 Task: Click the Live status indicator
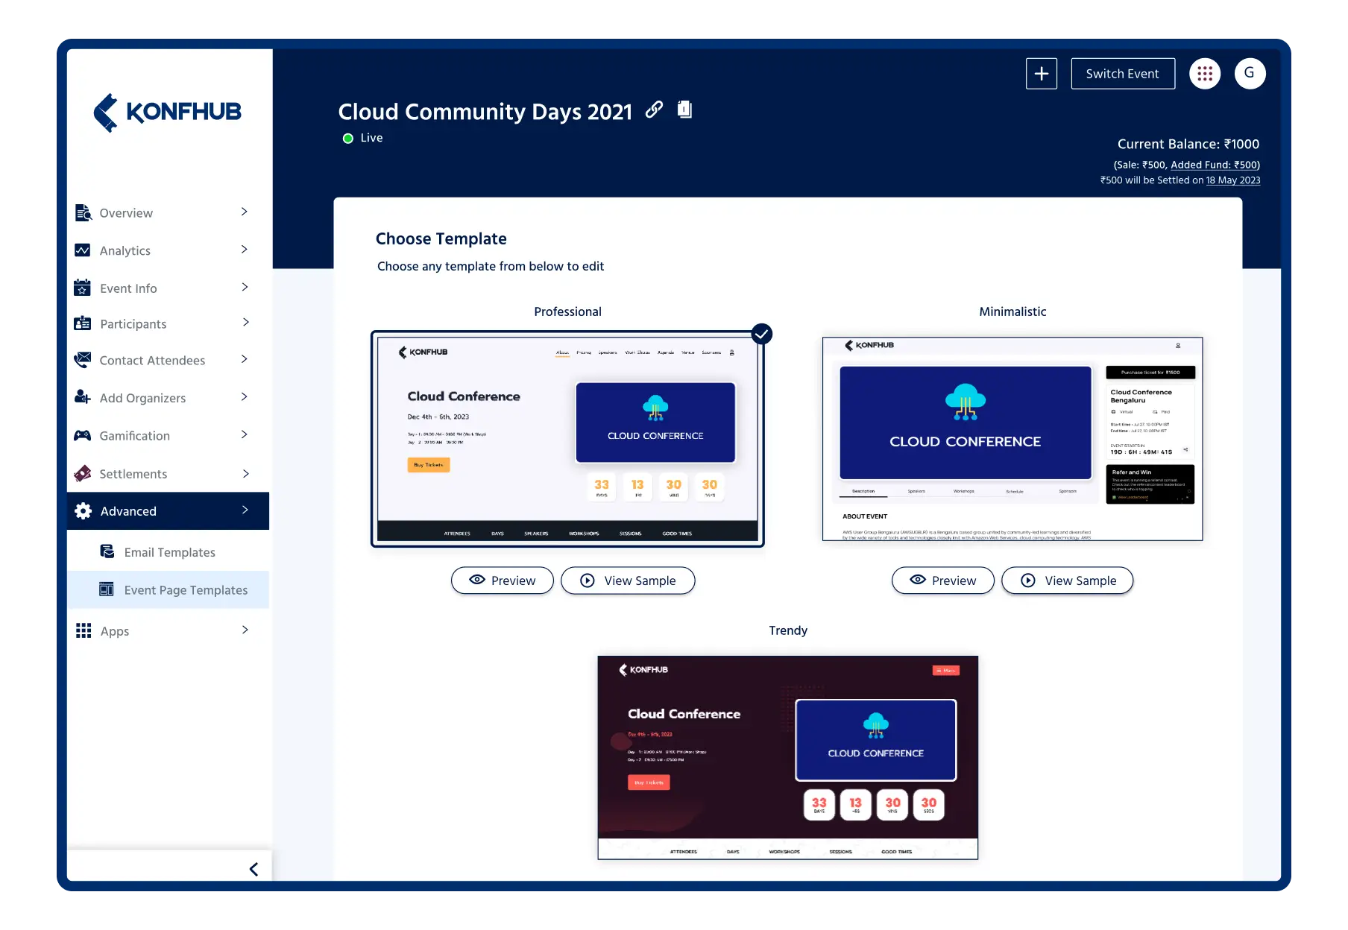click(x=362, y=138)
